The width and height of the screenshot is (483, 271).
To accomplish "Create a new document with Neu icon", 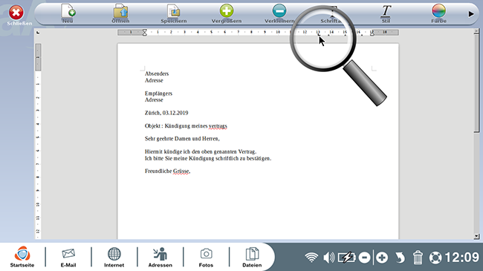I will (68, 13).
